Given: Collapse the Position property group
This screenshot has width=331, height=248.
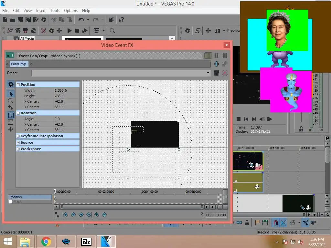Looking at the screenshot, I should tap(18, 85).
